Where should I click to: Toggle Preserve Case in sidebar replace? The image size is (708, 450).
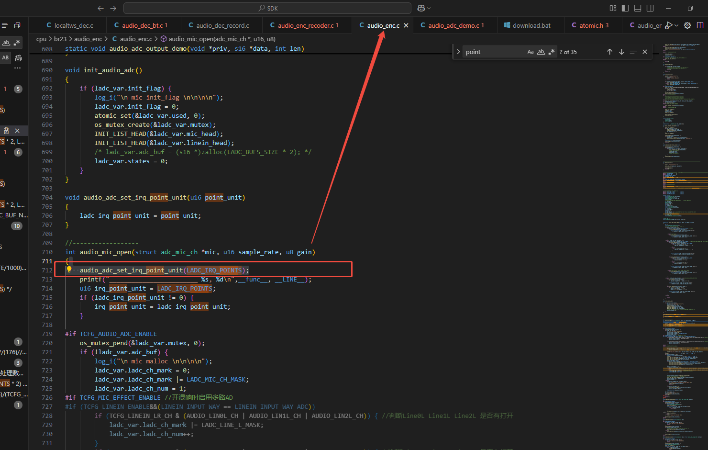tap(6, 58)
